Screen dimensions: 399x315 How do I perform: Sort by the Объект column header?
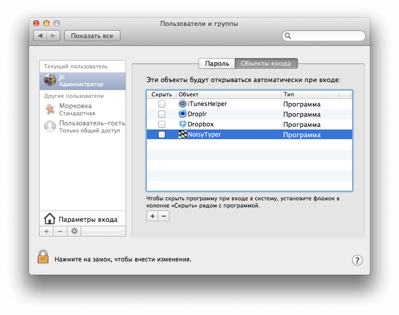coord(229,94)
